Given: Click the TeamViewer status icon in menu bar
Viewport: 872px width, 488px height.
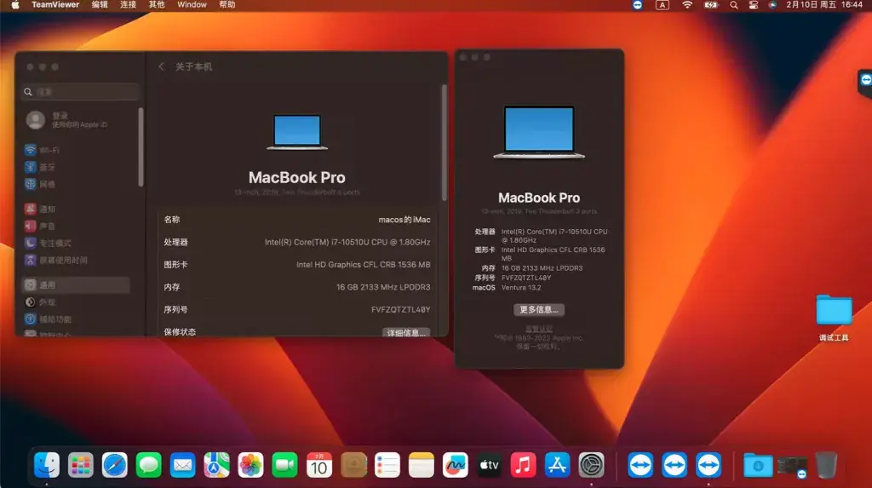Looking at the screenshot, I should 637,4.
